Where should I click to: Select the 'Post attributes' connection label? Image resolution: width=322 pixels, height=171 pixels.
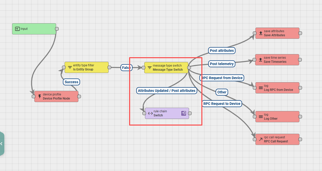[222, 51]
